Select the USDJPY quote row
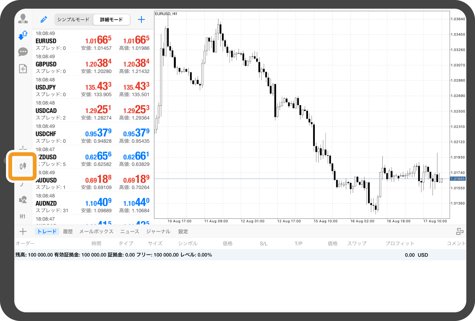Image resolution: width=475 pixels, height=321 pixels. coord(93,87)
